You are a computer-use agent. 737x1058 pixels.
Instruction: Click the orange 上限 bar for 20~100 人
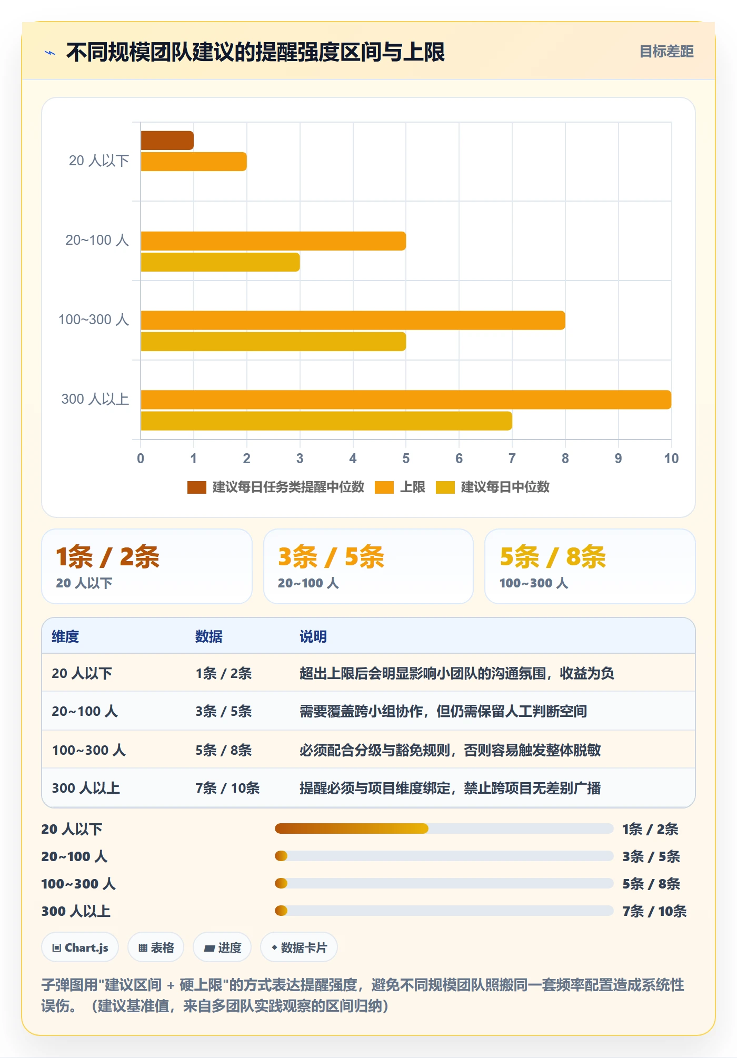(x=273, y=241)
